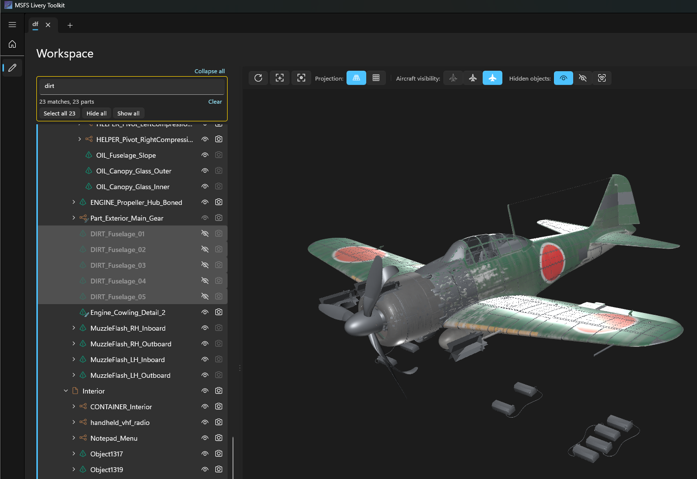Image resolution: width=697 pixels, height=479 pixels.
Task: Set aircraft visibility to solid plane
Action: pos(493,78)
